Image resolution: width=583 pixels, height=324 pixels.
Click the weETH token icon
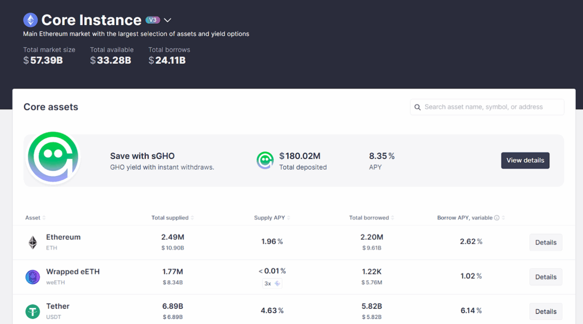click(x=32, y=277)
